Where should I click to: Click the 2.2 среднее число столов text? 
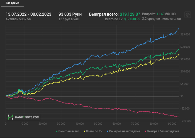pyautogui.click(x=161, y=19)
